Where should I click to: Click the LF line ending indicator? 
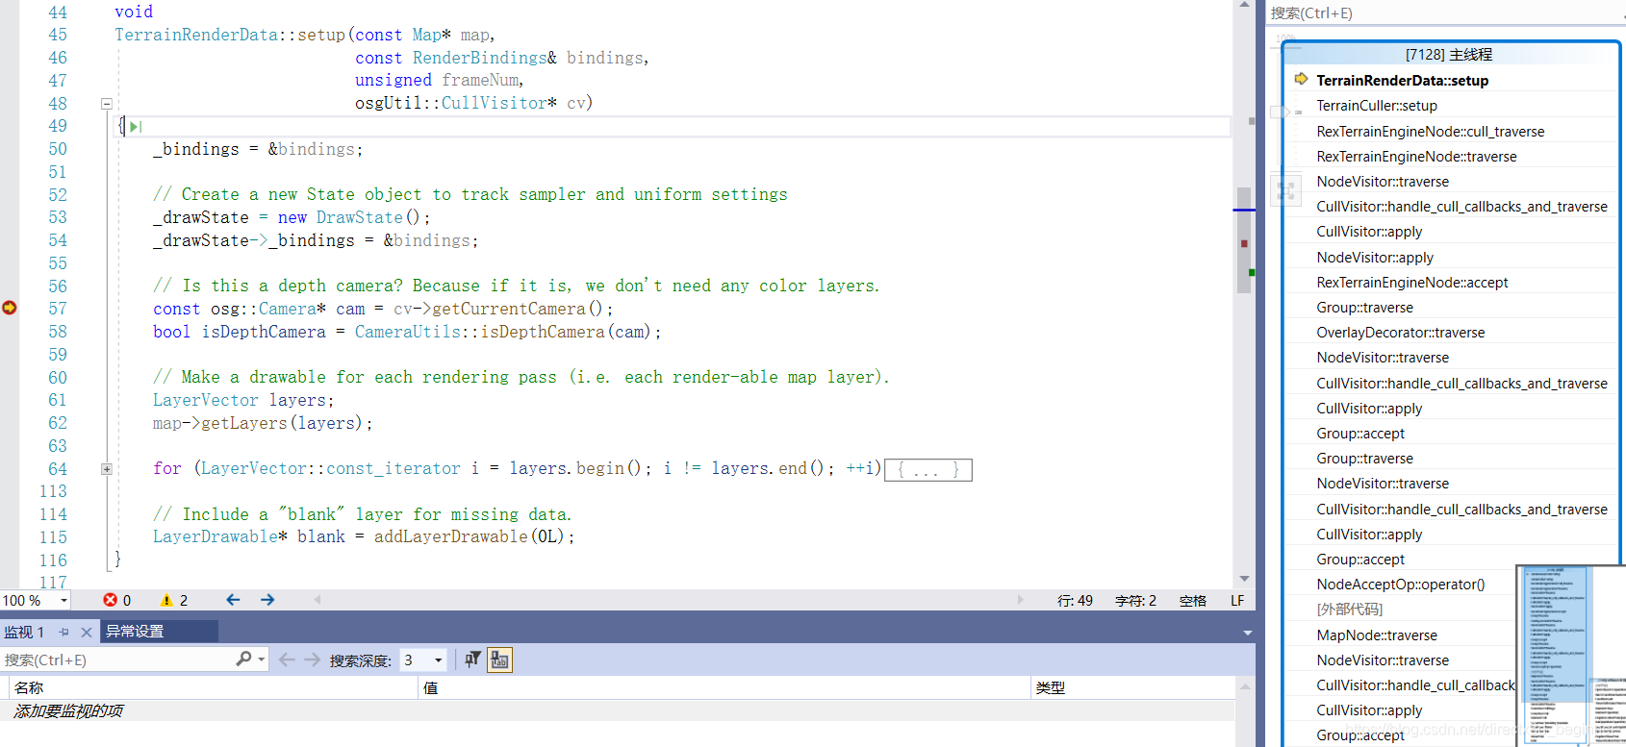point(1237,600)
